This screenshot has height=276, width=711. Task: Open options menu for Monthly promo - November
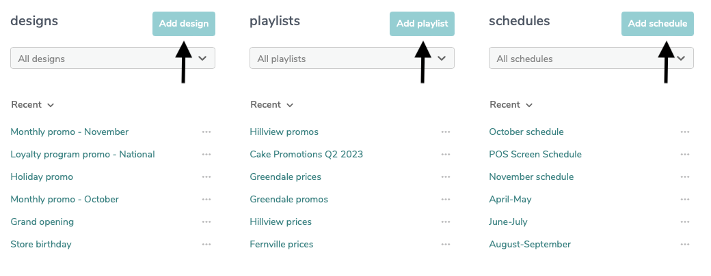[206, 132]
